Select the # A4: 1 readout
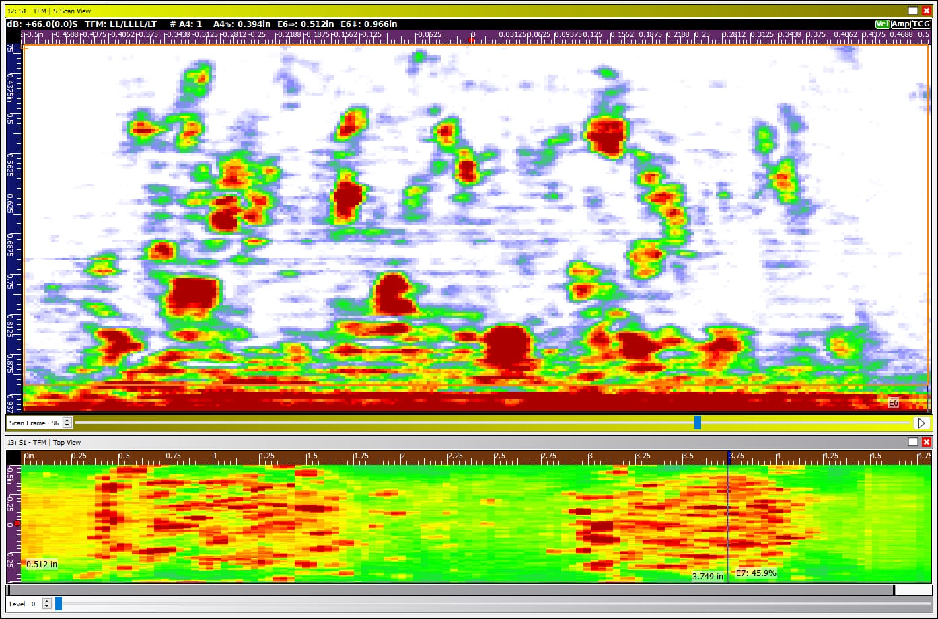 tap(186, 24)
